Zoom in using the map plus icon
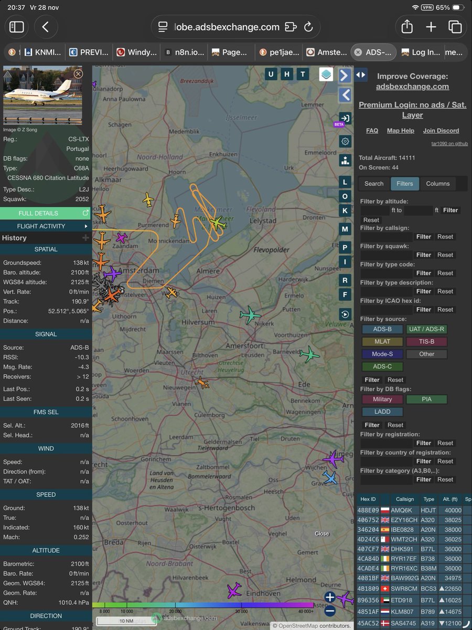Viewport: 472px width, 630px height. pos(329,597)
